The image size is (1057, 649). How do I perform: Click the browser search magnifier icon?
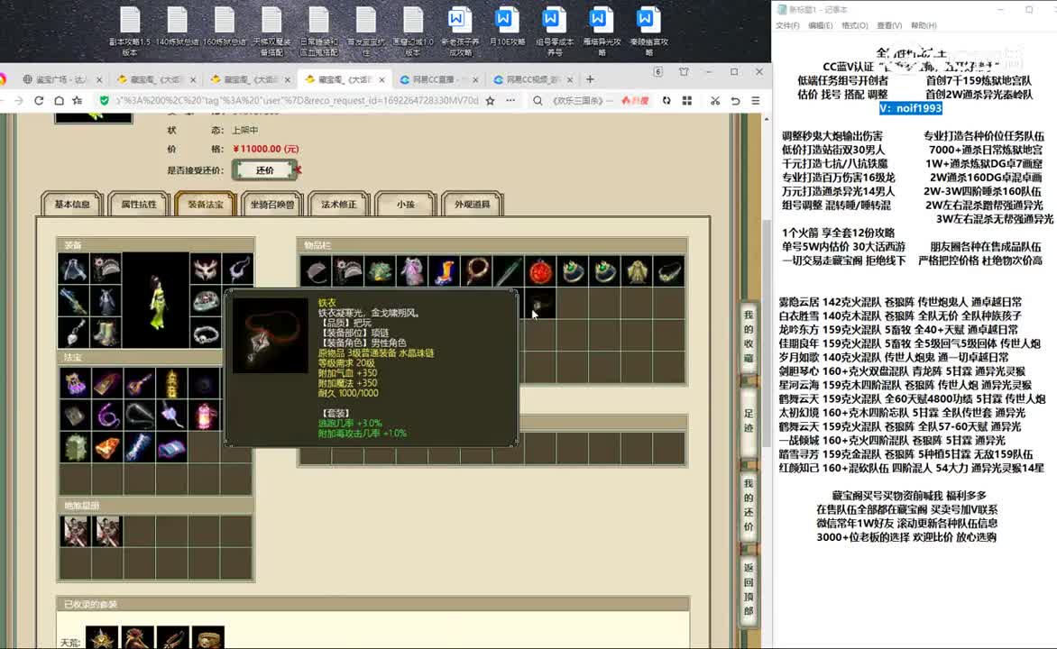[538, 100]
